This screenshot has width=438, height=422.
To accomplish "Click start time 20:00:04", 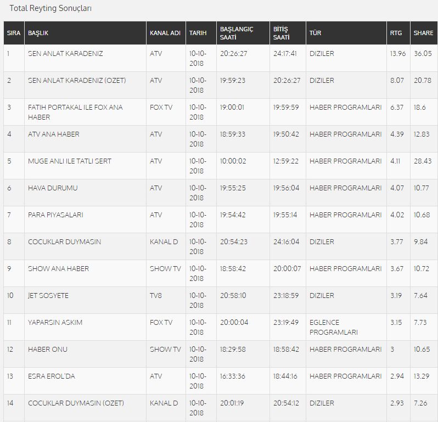I will pyautogui.click(x=234, y=322).
